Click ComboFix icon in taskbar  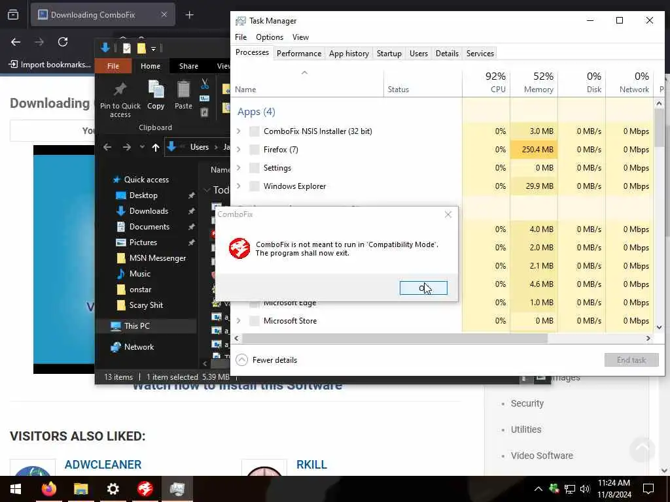tap(145, 488)
